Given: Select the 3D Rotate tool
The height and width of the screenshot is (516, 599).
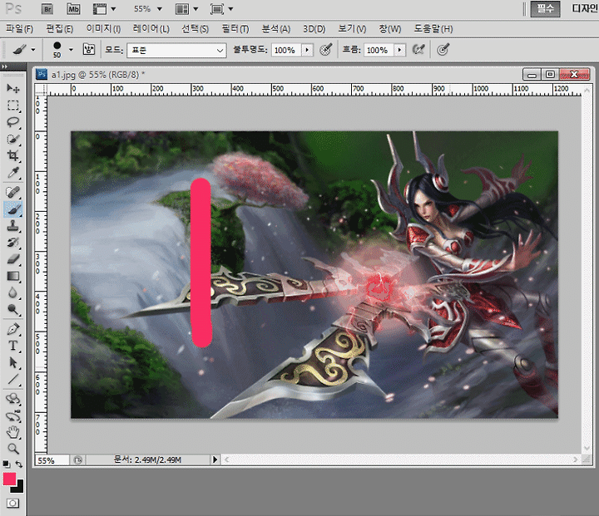Looking at the screenshot, I should click(13, 399).
